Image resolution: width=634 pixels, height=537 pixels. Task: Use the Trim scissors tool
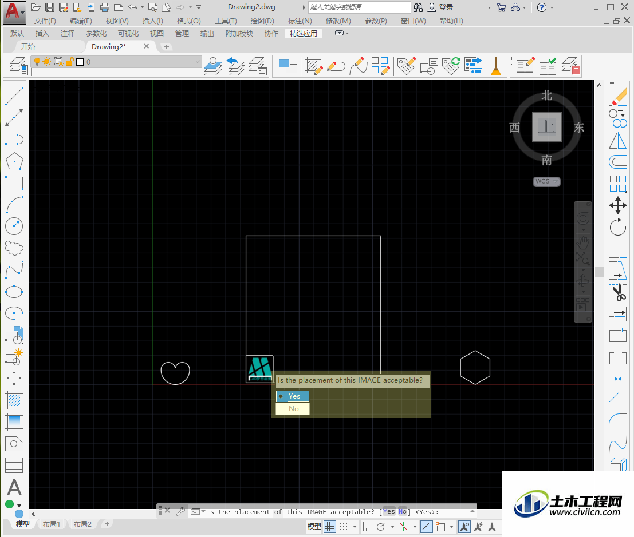[618, 292]
